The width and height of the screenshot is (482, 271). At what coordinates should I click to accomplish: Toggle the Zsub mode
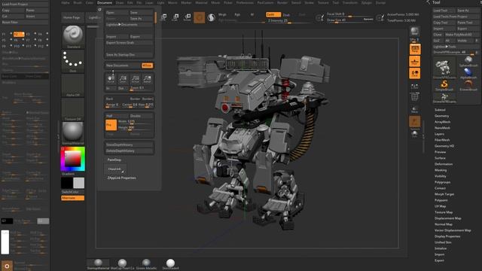pos(286,14)
